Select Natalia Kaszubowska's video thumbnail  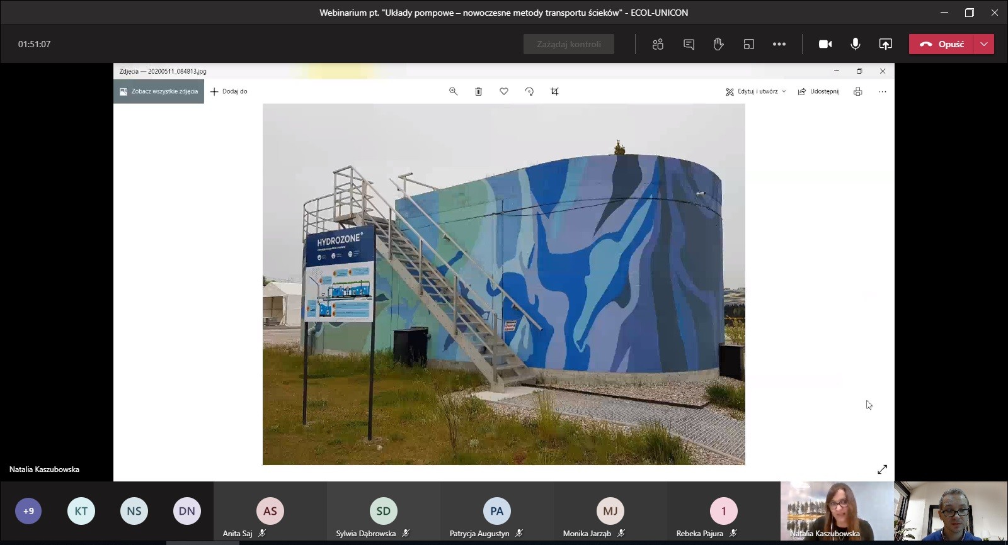click(x=836, y=511)
